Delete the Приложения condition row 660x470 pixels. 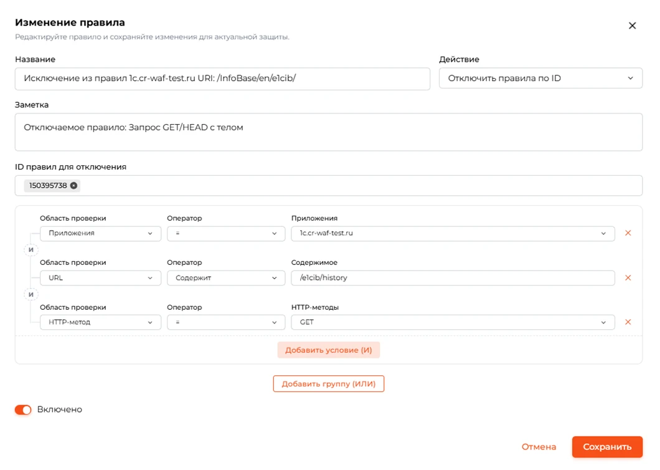628,233
